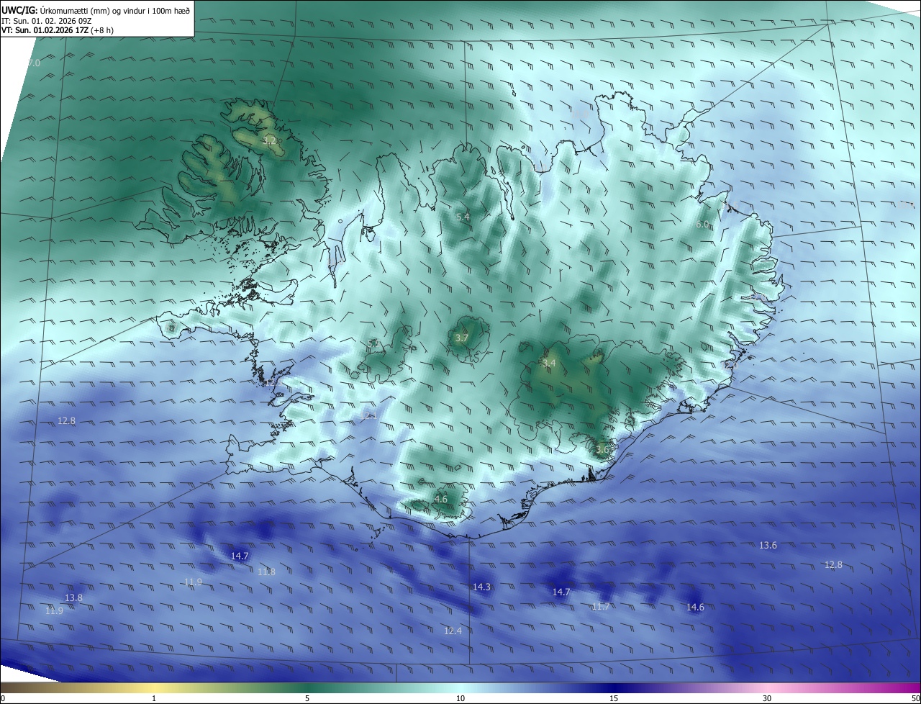Click the 30 tick on the color scale
Screen dimensions: 921x704
(767, 698)
